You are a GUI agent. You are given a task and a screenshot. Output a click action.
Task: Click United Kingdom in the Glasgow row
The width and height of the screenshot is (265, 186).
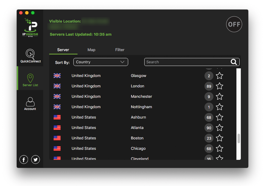coord(86,76)
